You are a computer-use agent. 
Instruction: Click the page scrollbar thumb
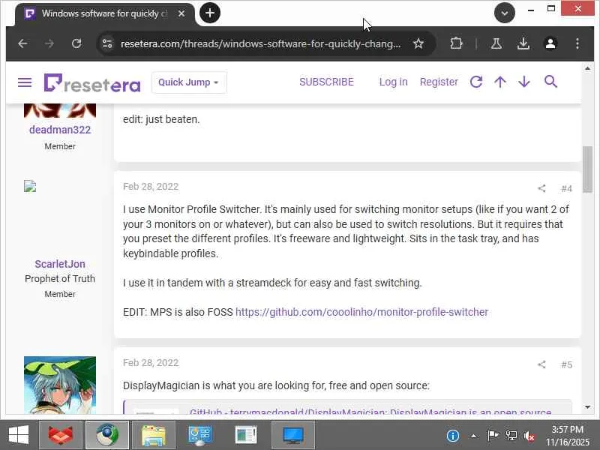[x=587, y=169]
